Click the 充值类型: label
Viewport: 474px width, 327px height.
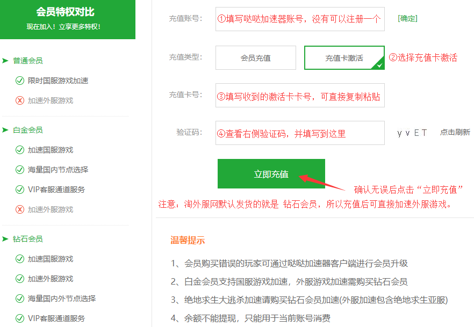coord(185,57)
